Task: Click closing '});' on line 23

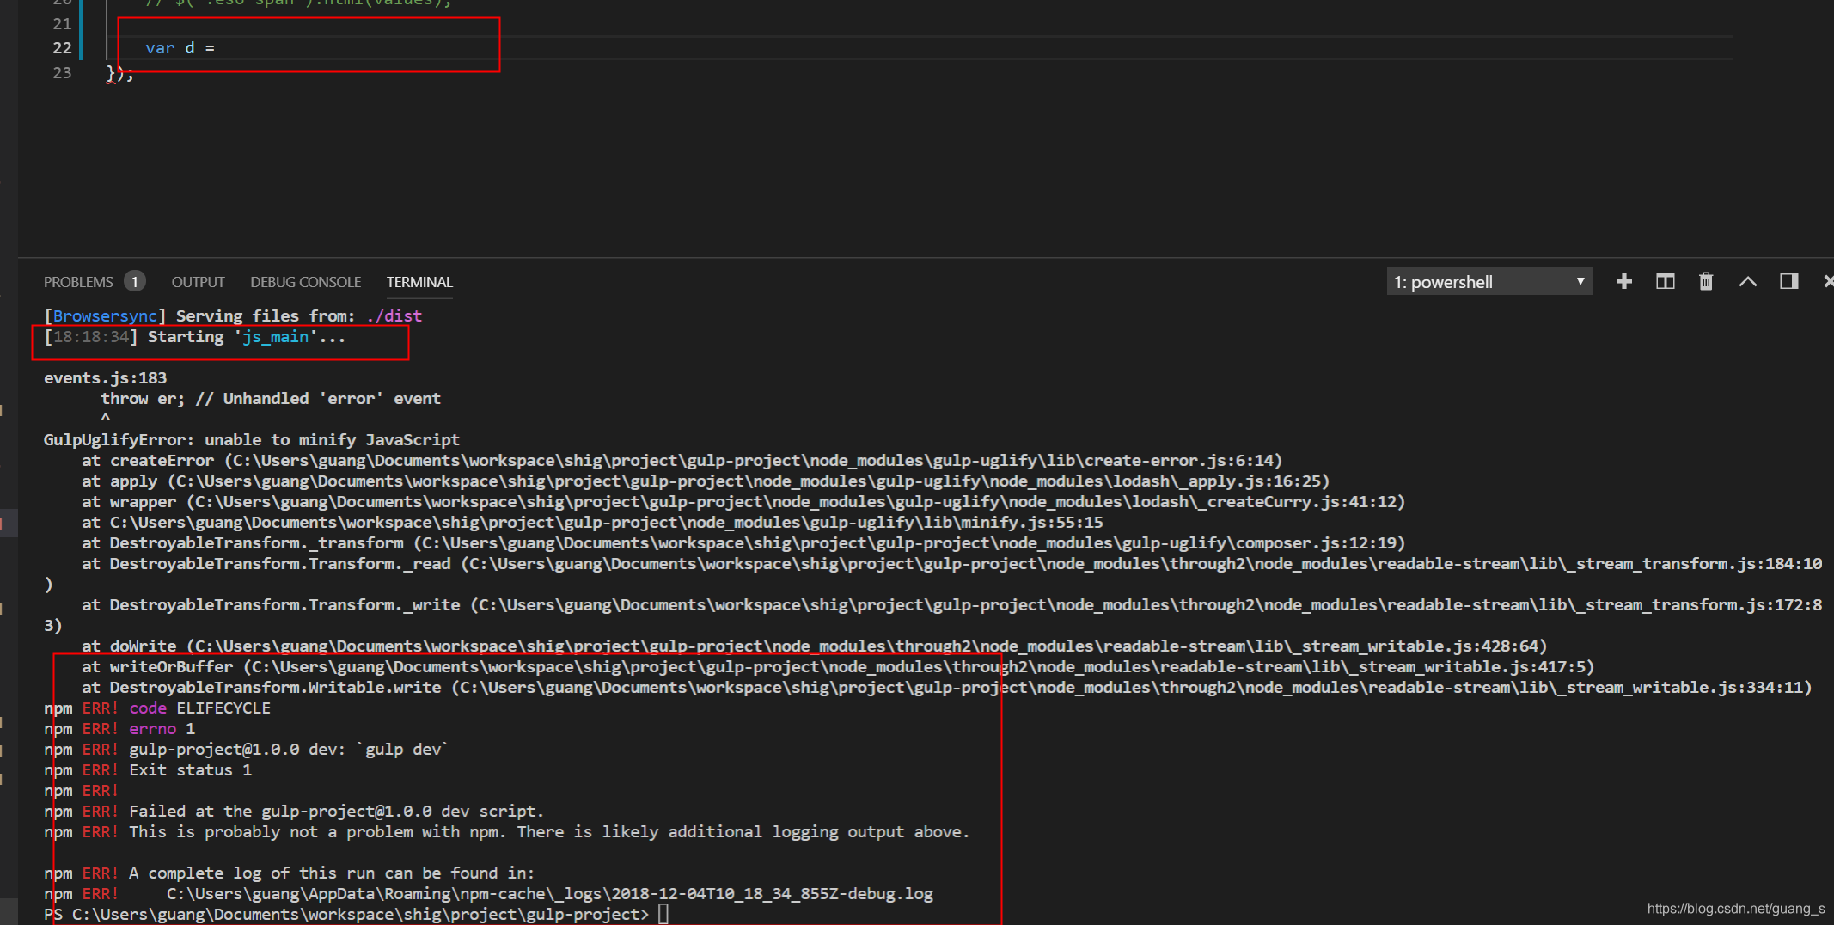Action: [x=120, y=73]
